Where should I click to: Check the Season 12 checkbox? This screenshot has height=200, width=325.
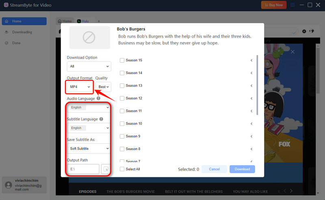122,98
